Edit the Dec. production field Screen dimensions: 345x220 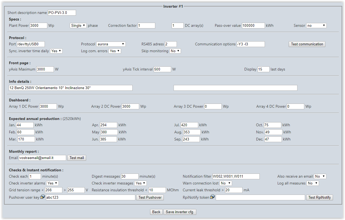coord(273,139)
